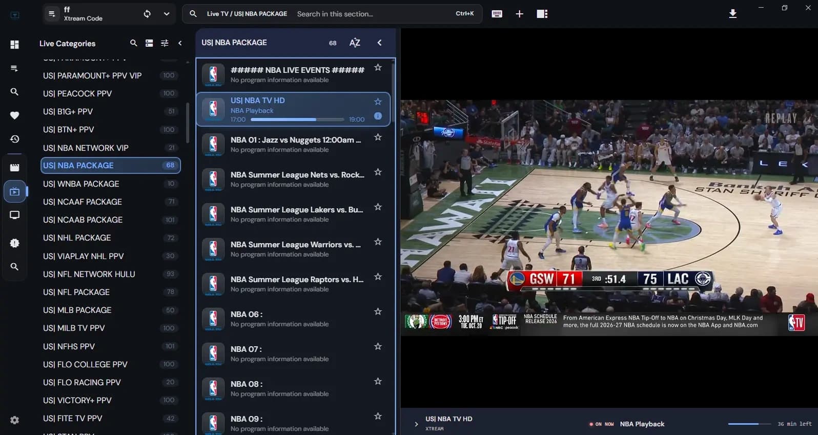The width and height of the screenshot is (818, 435).
Task: Select US| WNBA PACKAGE category
Action: (110, 183)
